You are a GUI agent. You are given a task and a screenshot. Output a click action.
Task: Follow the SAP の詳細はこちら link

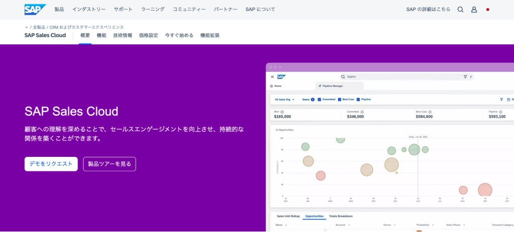pyautogui.click(x=428, y=10)
